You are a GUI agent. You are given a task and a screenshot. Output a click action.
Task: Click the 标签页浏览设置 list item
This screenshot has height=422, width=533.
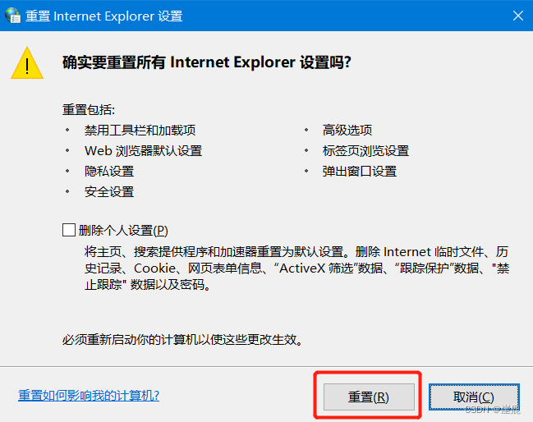[365, 150]
